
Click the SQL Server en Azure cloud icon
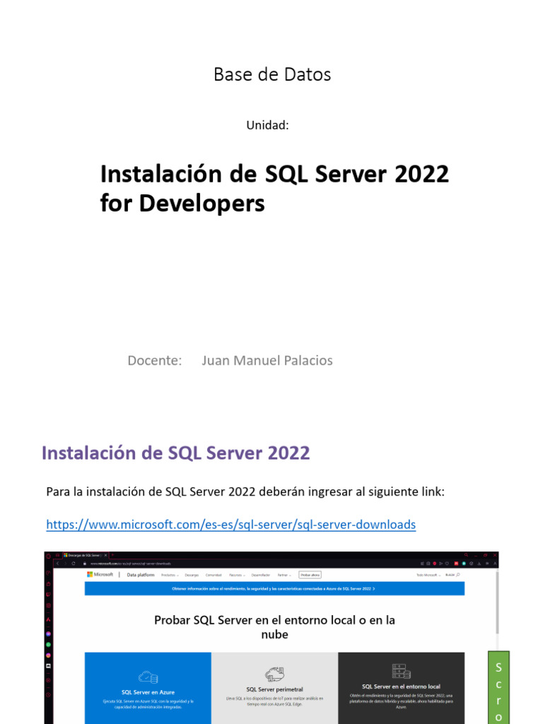[x=148, y=677]
